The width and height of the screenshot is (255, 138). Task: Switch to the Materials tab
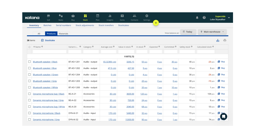click(x=63, y=34)
